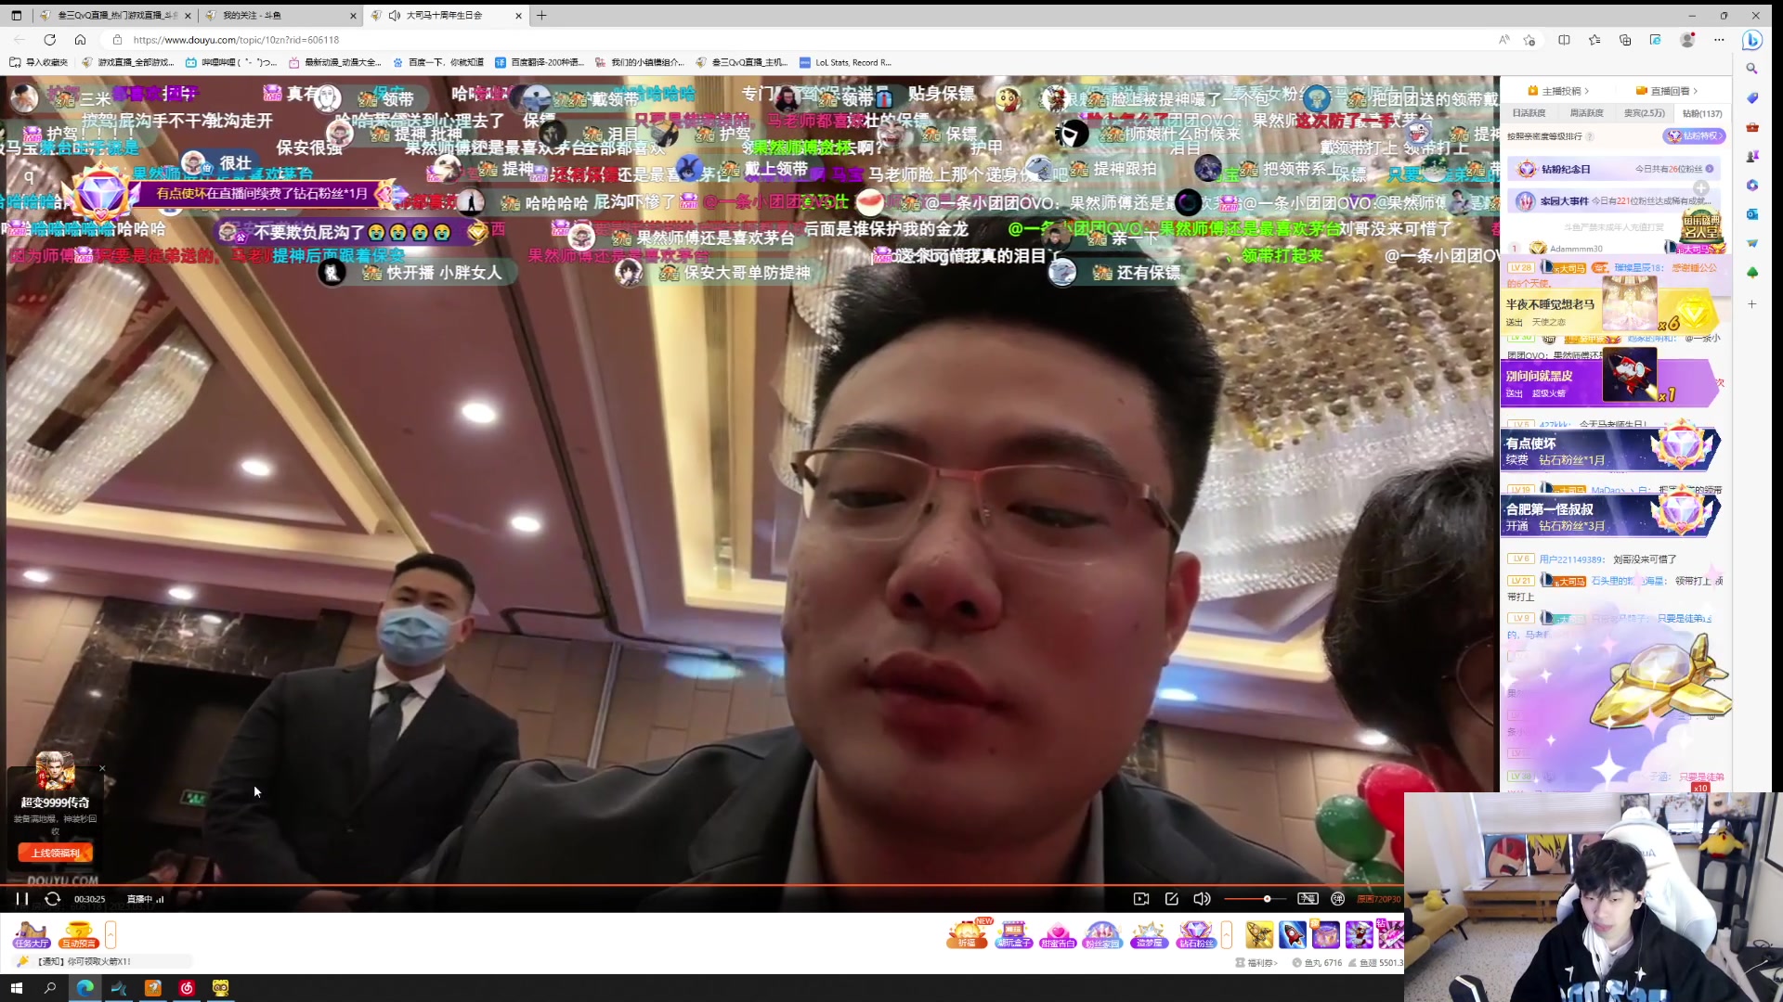Open the 潮玩盒子 gift box icon
Image resolution: width=1783 pixels, height=1002 pixels.
tap(1014, 935)
